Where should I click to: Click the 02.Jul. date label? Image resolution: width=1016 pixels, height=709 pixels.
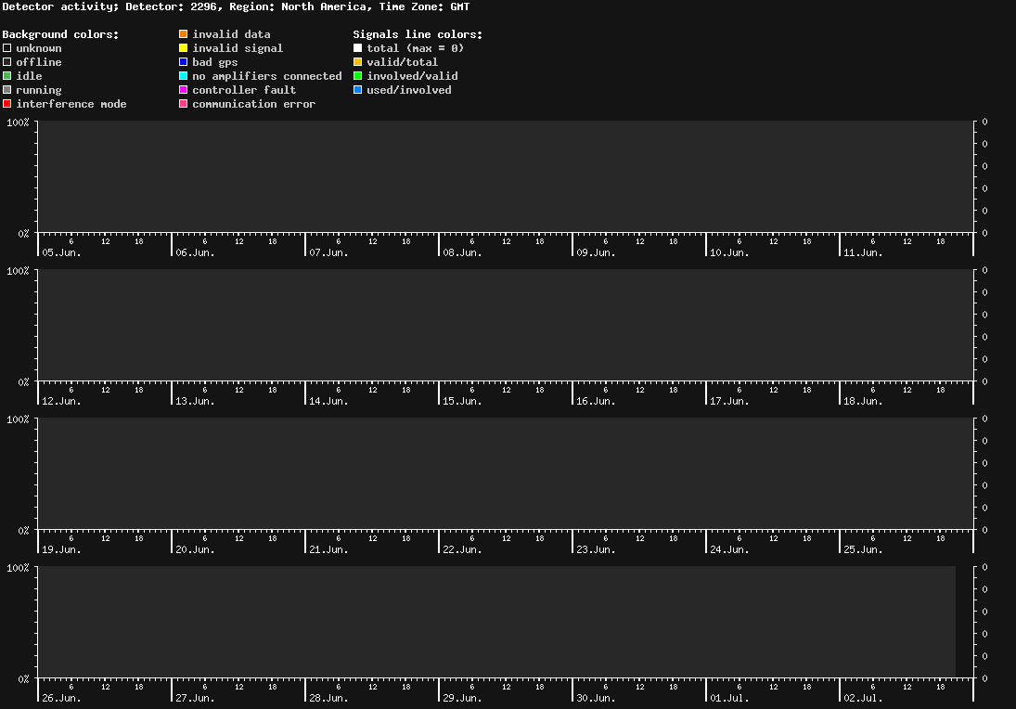(x=863, y=698)
